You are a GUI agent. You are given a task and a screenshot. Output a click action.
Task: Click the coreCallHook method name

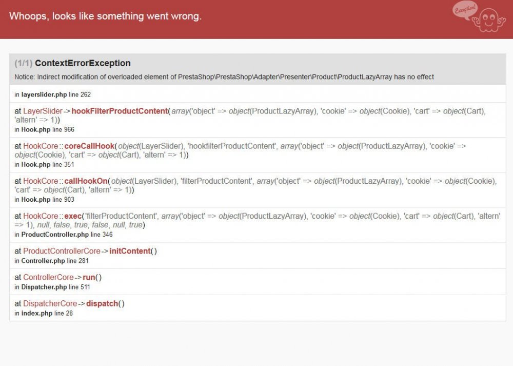89,146
